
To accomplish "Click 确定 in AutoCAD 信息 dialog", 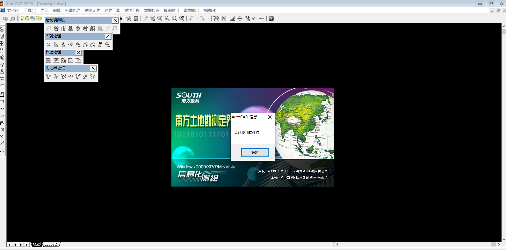I will (x=255, y=152).
